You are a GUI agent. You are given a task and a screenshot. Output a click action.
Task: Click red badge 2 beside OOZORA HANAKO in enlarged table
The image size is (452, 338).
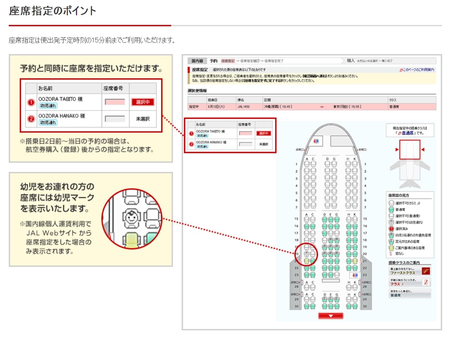tap(31, 119)
